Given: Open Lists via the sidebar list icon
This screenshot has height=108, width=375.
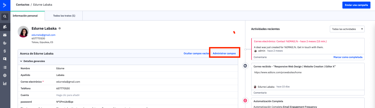Looking at the screenshot, I should 5,67.
